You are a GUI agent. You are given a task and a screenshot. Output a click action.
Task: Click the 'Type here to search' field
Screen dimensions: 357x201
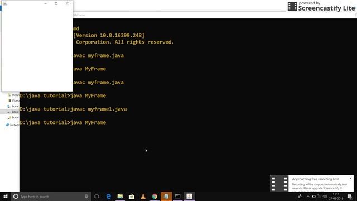(x=51, y=196)
